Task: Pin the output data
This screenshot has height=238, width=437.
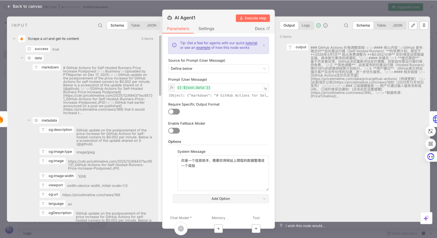Action: (x=424, y=25)
